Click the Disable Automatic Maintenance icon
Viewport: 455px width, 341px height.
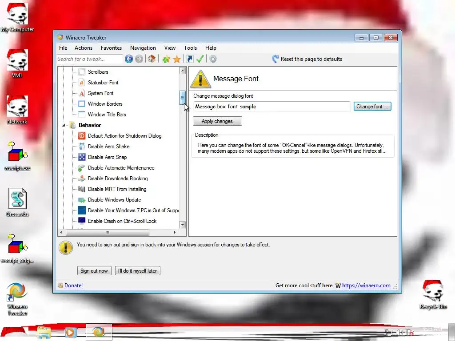[82, 168]
